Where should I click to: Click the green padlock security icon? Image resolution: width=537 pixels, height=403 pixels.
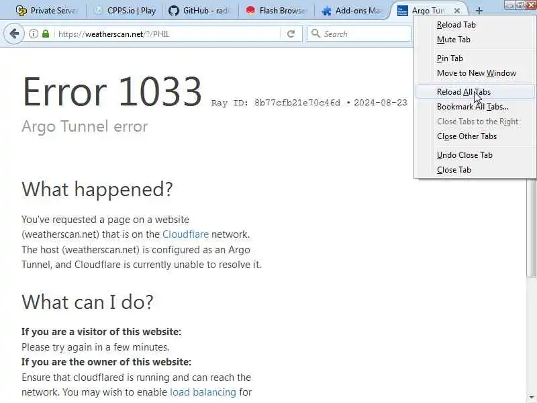pyautogui.click(x=46, y=34)
